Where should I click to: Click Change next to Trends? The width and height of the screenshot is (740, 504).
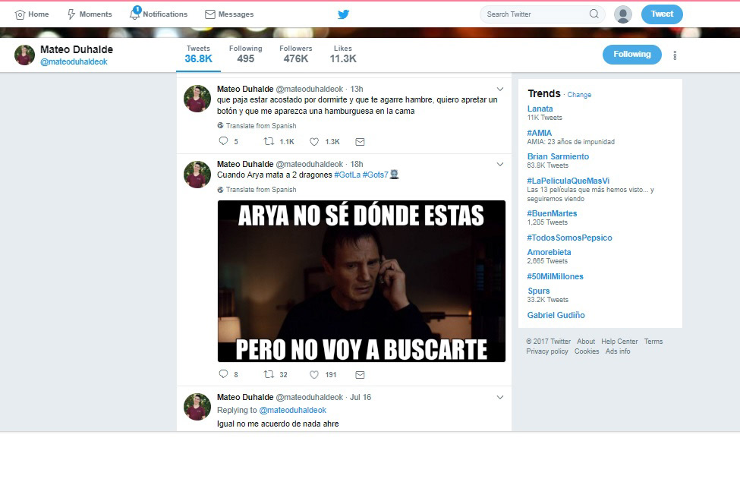579,94
